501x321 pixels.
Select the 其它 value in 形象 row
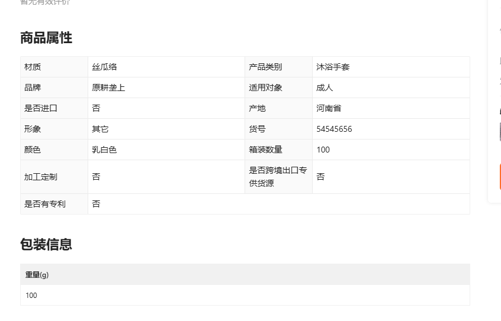100,129
